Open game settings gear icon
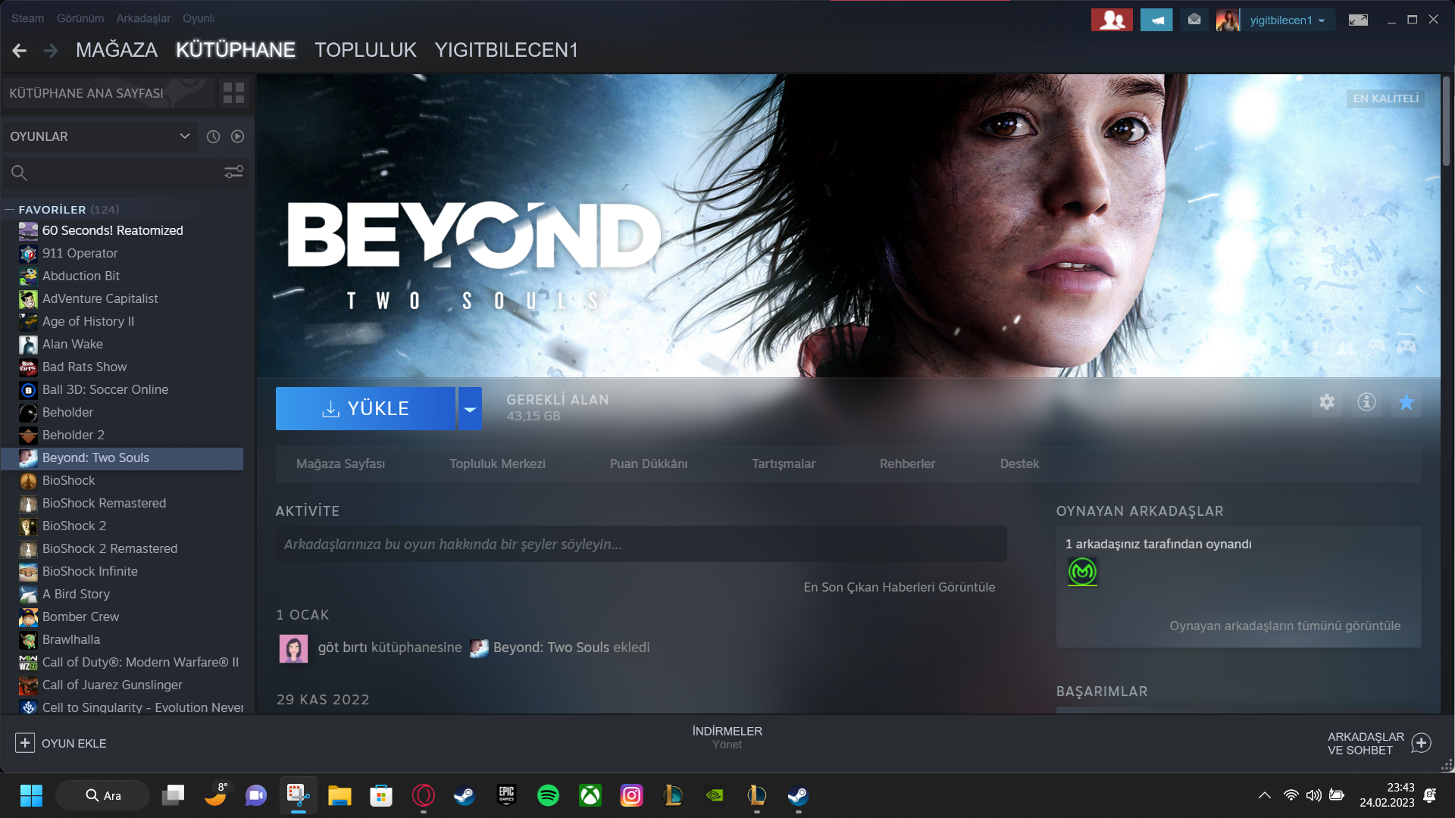Viewport: 1455px width, 818px height. 1326,402
